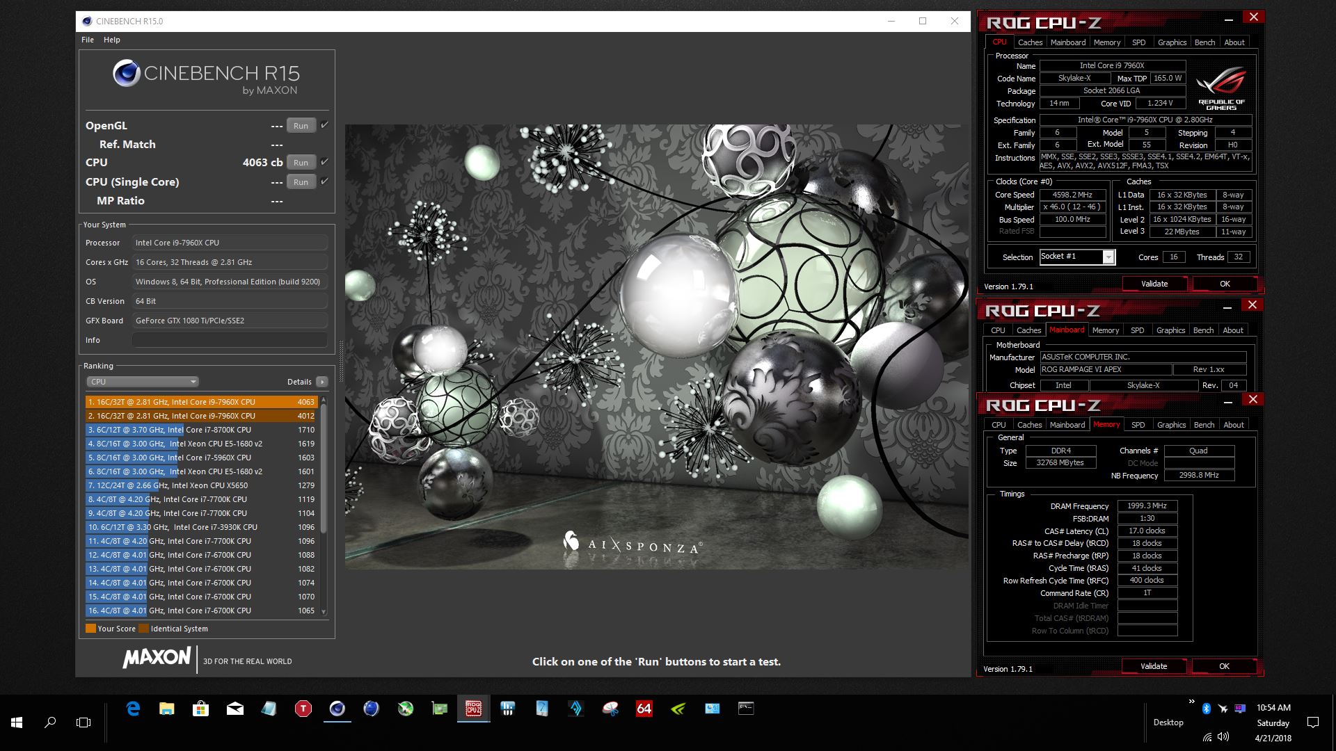This screenshot has width=1336, height=751.
Task: Click Validate in top CPU-Z window
Action: 1154,284
